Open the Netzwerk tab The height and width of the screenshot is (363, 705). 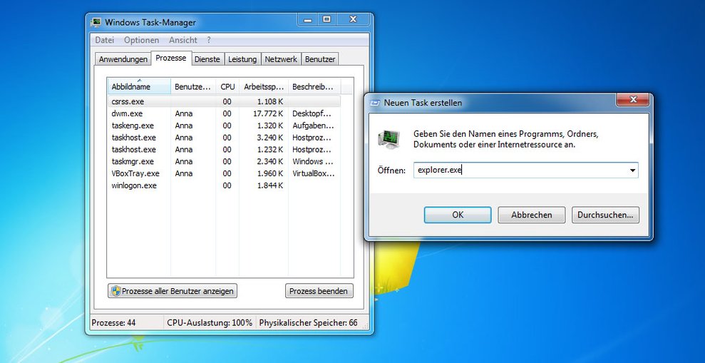click(281, 59)
